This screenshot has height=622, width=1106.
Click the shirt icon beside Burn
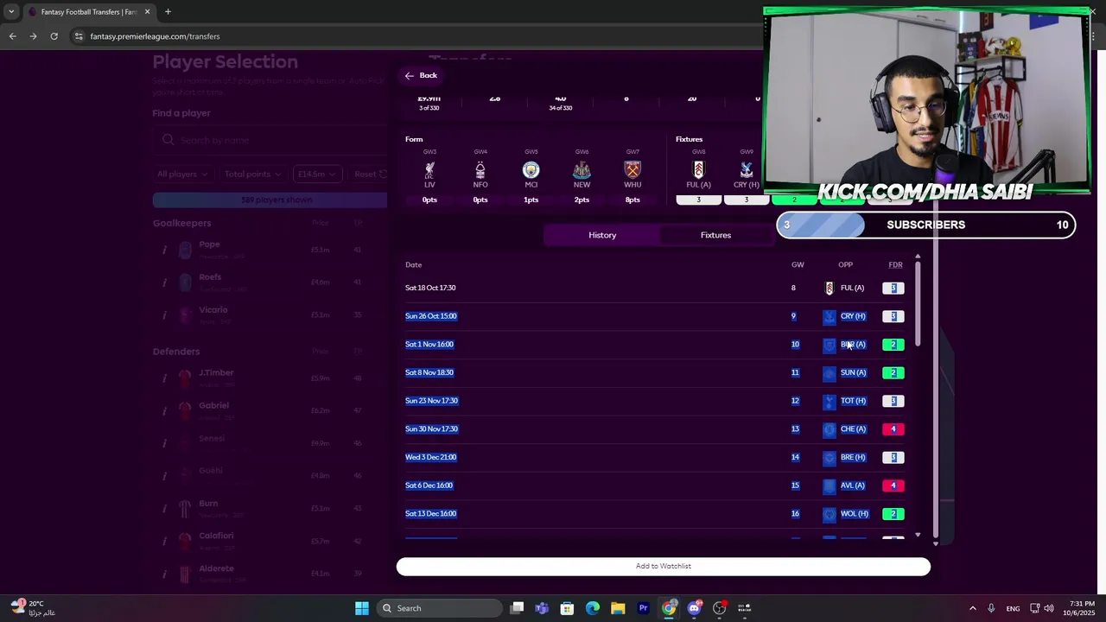(185, 508)
